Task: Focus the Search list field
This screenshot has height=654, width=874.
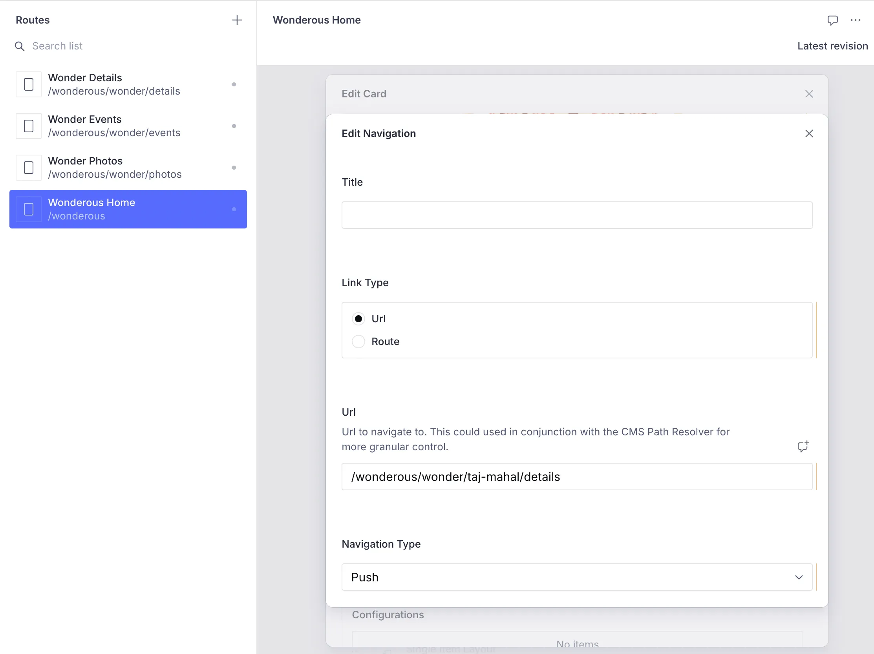Action: coord(119,46)
